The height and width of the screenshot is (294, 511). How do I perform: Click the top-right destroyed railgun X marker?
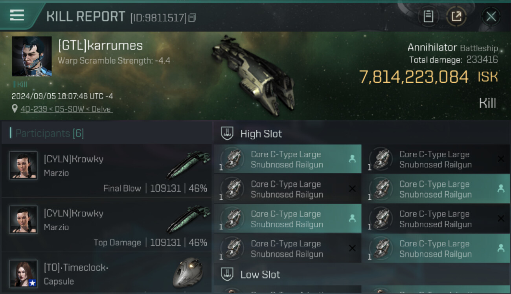coord(501,159)
